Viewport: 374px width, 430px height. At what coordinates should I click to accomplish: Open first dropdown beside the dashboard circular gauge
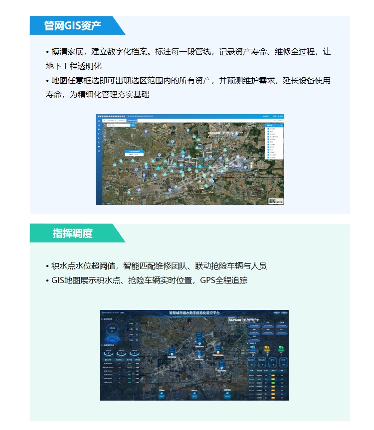(131, 323)
